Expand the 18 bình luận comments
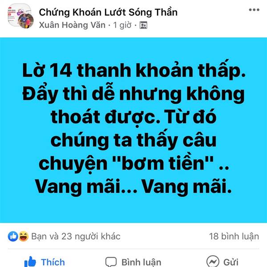This screenshot has height=267, width=267. (x=234, y=236)
